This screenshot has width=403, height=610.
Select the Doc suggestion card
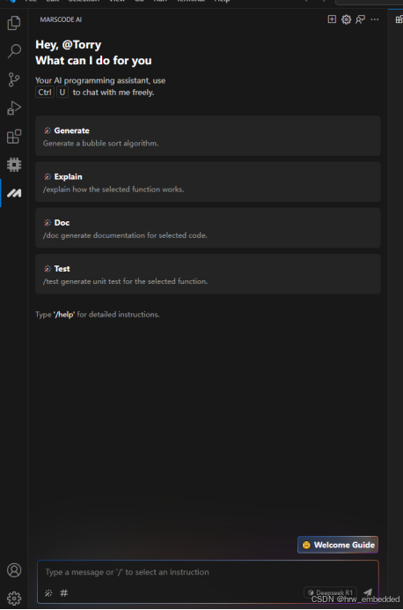(208, 227)
